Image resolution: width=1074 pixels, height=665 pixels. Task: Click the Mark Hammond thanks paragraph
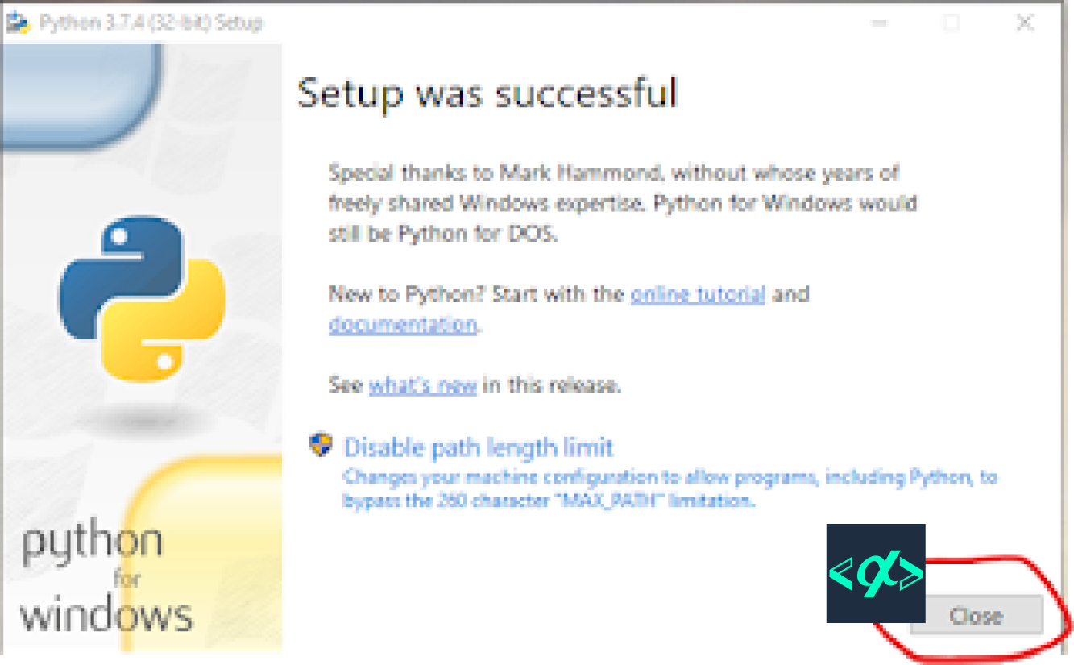point(620,203)
